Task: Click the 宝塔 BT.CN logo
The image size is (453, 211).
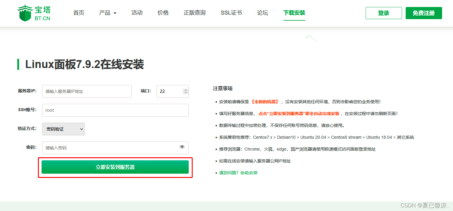Action: 34,13
